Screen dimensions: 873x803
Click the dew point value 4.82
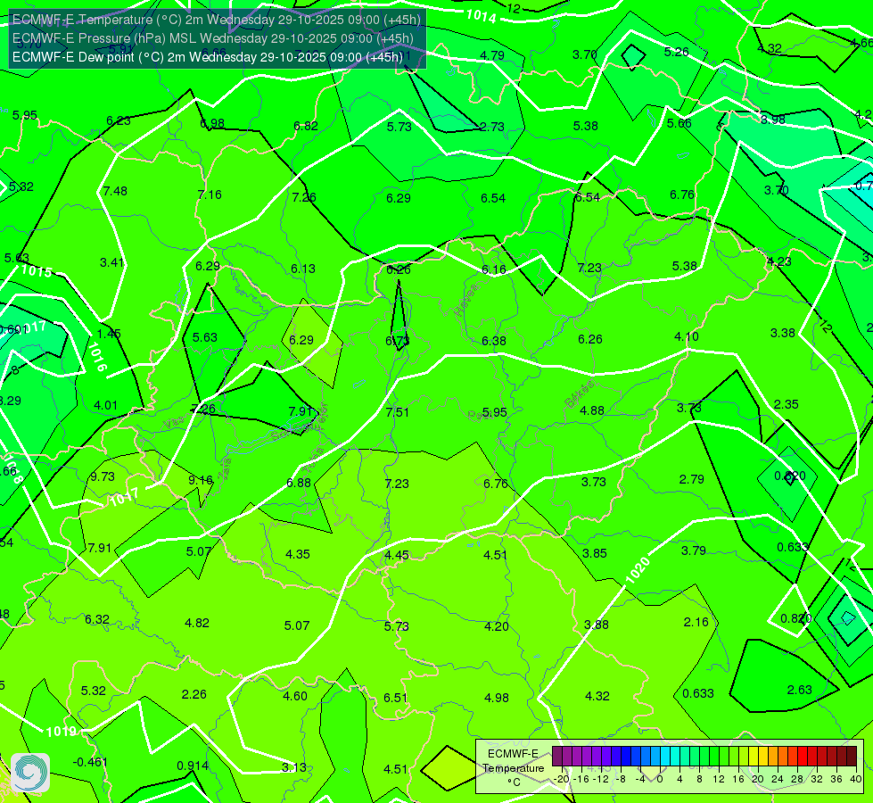coord(197,623)
